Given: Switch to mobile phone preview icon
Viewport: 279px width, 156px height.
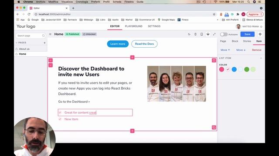Looking at the screenshot, I should click(195, 34).
